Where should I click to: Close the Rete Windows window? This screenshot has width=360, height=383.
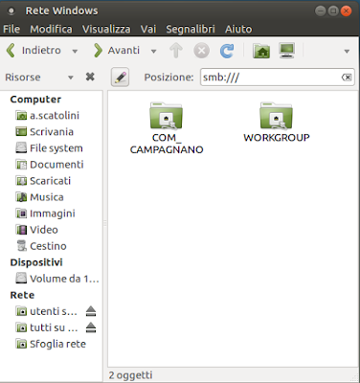[346, 11]
